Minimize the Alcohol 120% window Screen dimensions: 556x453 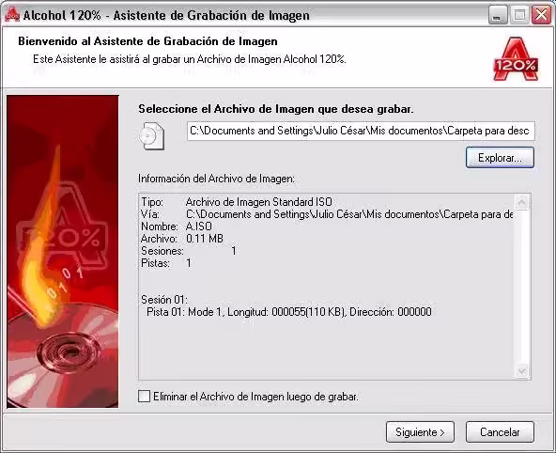click(x=498, y=15)
